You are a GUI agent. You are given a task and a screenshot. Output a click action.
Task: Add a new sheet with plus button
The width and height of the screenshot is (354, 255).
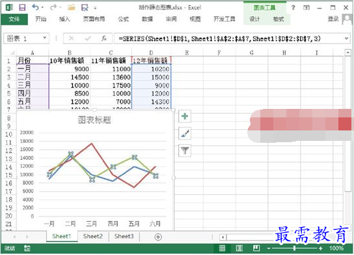(158, 237)
